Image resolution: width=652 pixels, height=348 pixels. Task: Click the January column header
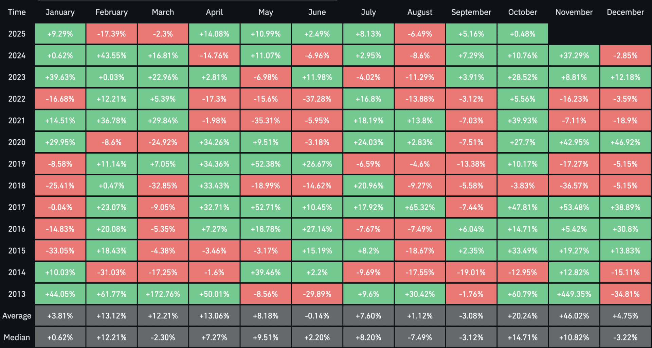point(60,12)
